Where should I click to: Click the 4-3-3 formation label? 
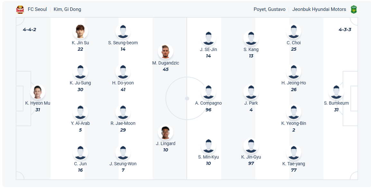[345, 30]
